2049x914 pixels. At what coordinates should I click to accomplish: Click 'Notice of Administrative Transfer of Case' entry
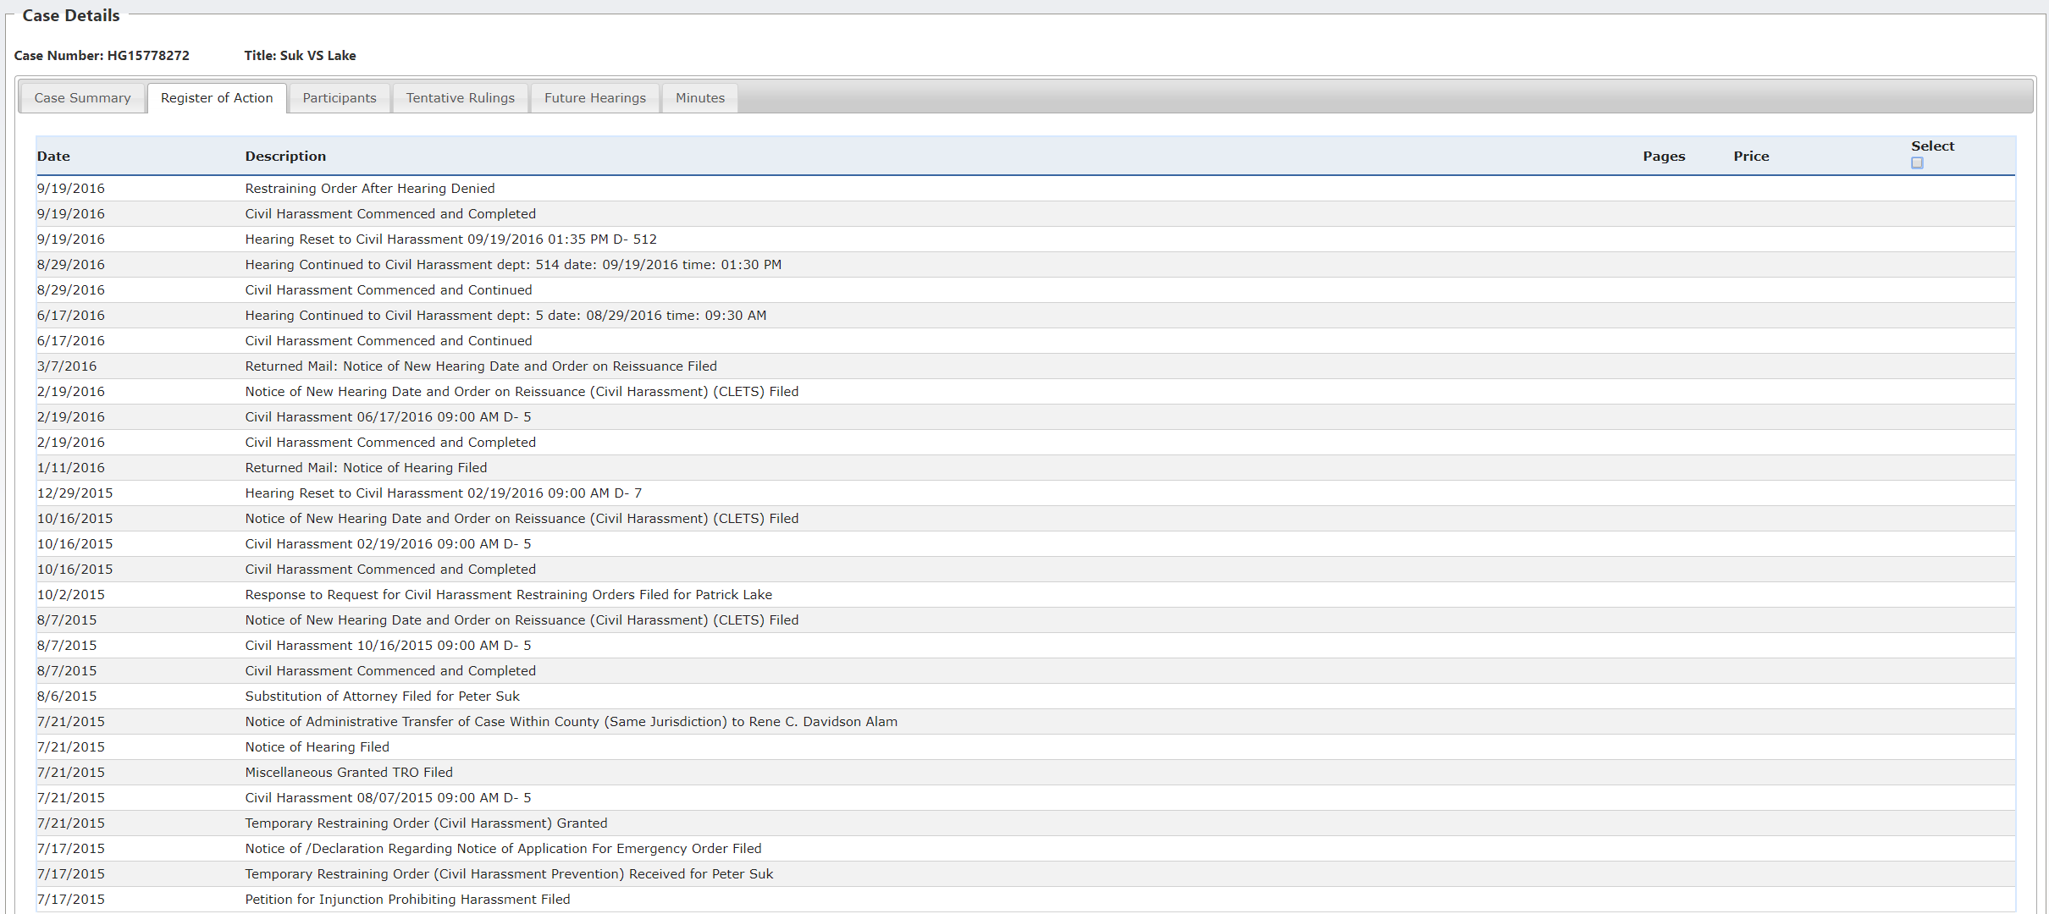1025,722
